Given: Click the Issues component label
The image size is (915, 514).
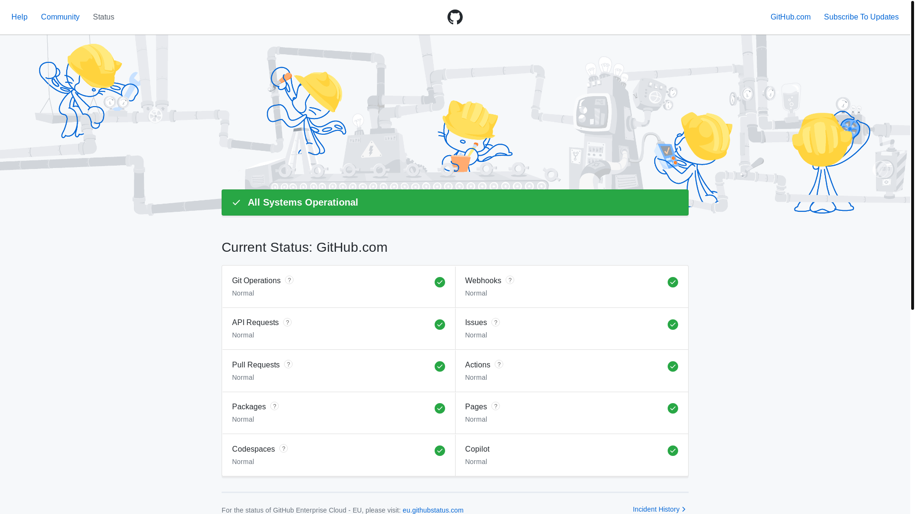Looking at the screenshot, I should [x=476, y=323].
